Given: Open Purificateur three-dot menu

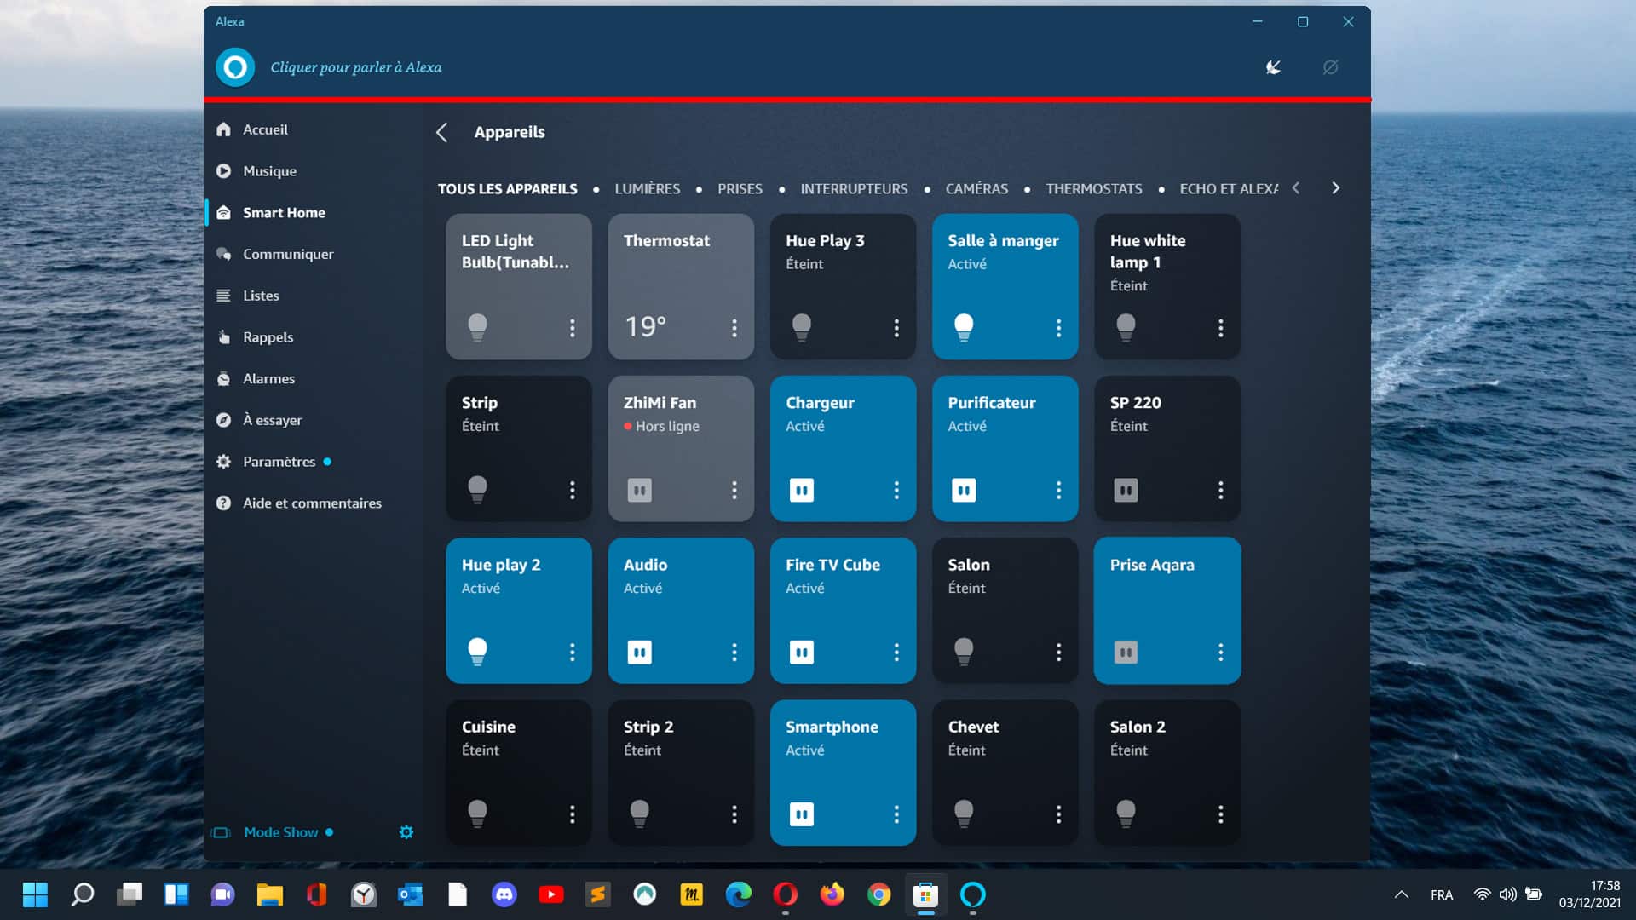Looking at the screenshot, I should pos(1058,490).
